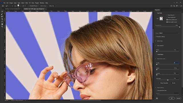Viewport: 183px width, 103px height.
Task: Close the active Untitled document tab
Action: [46, 9]
